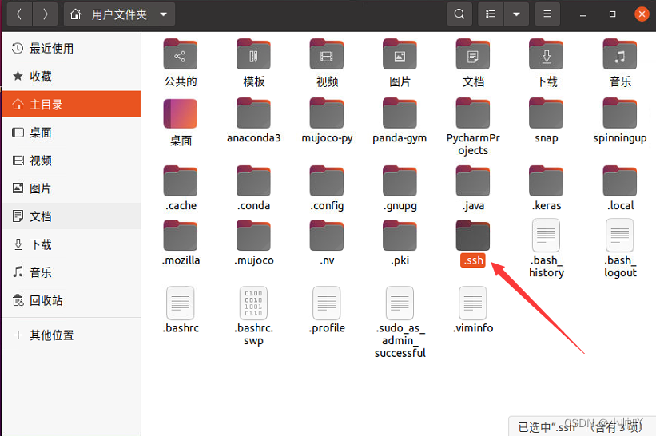The image size is (656, 436).
Task: Select the gradient 桌面 desktop folder icon
Action: click(x=181, y=113)
